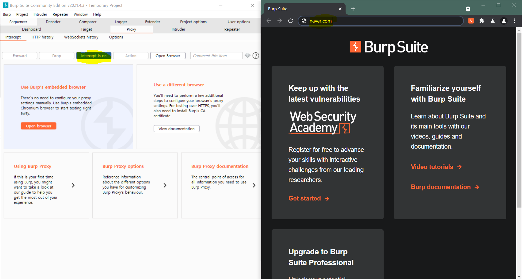
Task: Open the Burp menu
Action: pos(7,14)
